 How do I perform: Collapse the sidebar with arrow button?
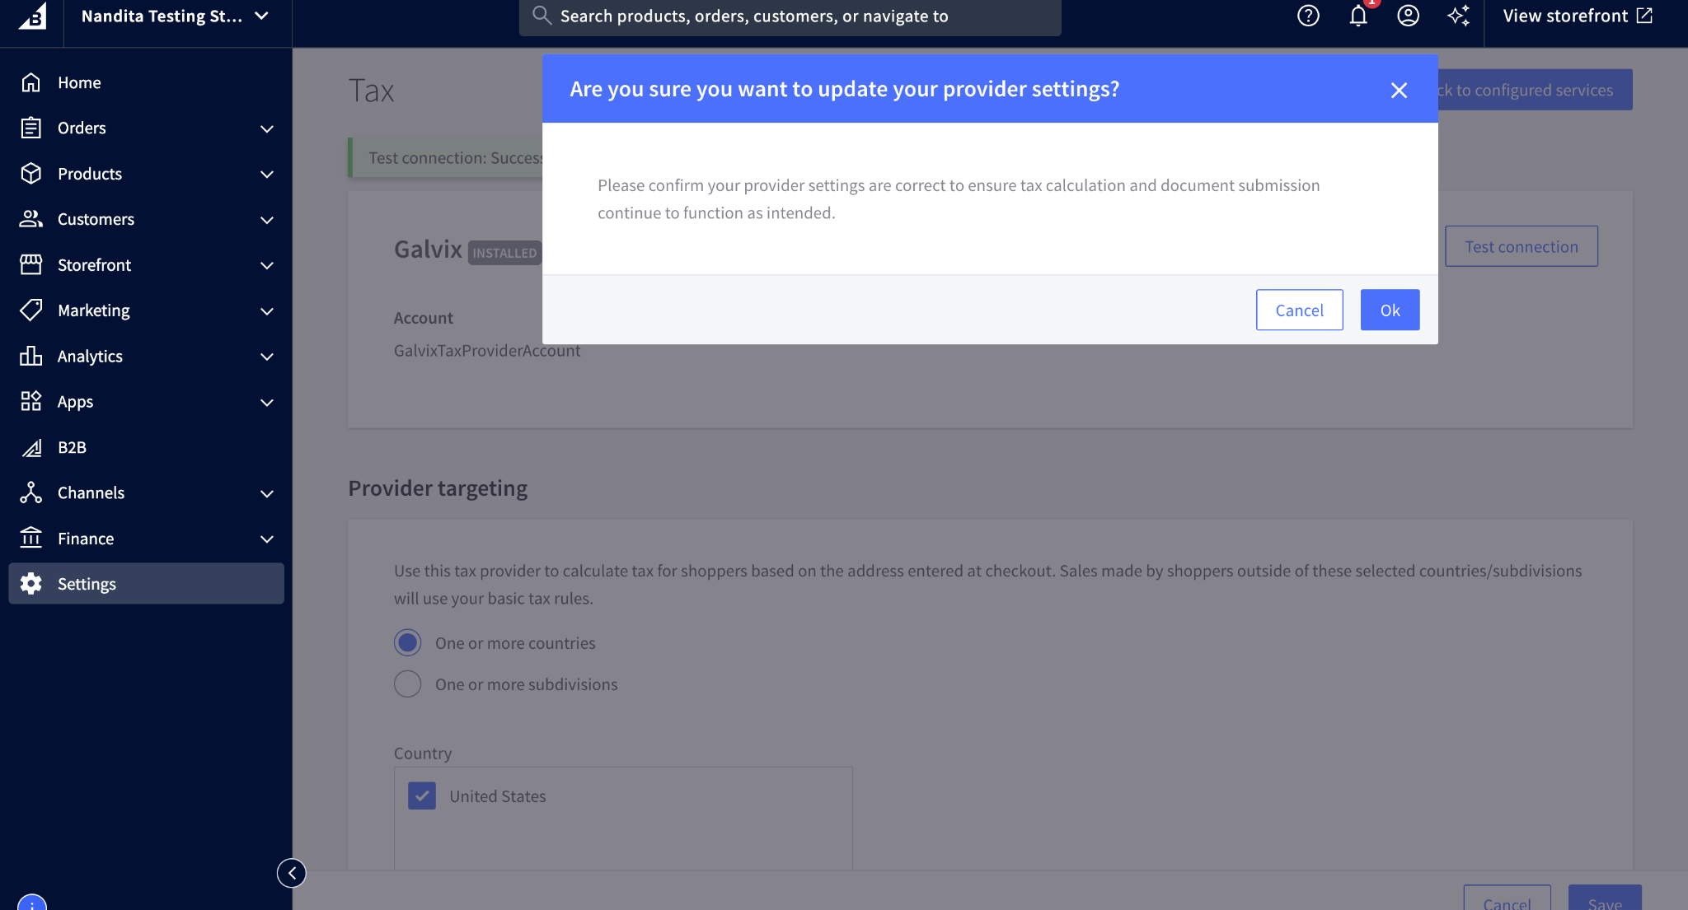point(292,873)
